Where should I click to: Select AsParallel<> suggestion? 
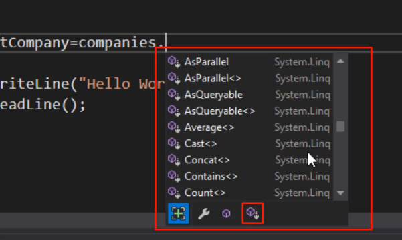249,78
